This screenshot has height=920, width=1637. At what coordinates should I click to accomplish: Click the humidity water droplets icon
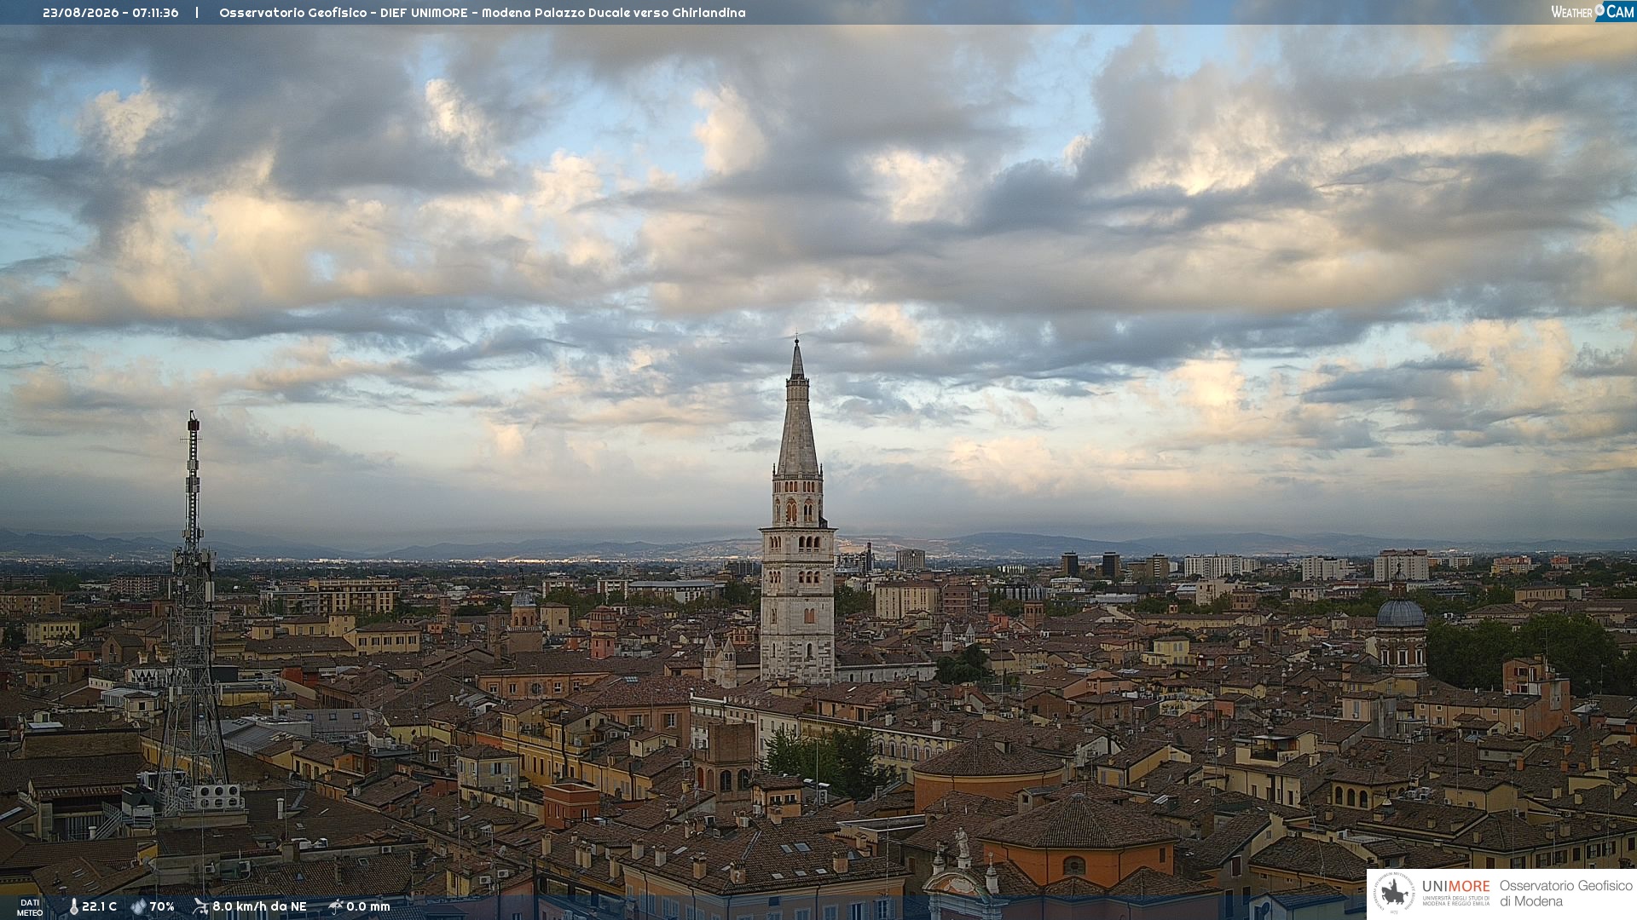139,907
